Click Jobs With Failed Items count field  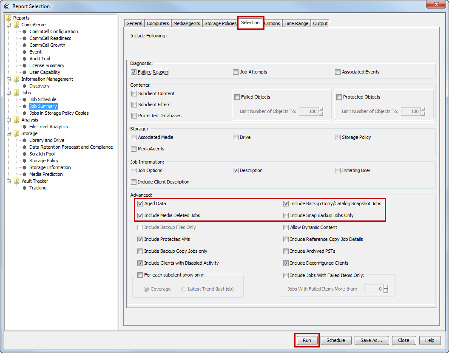[x=374, y=289]
